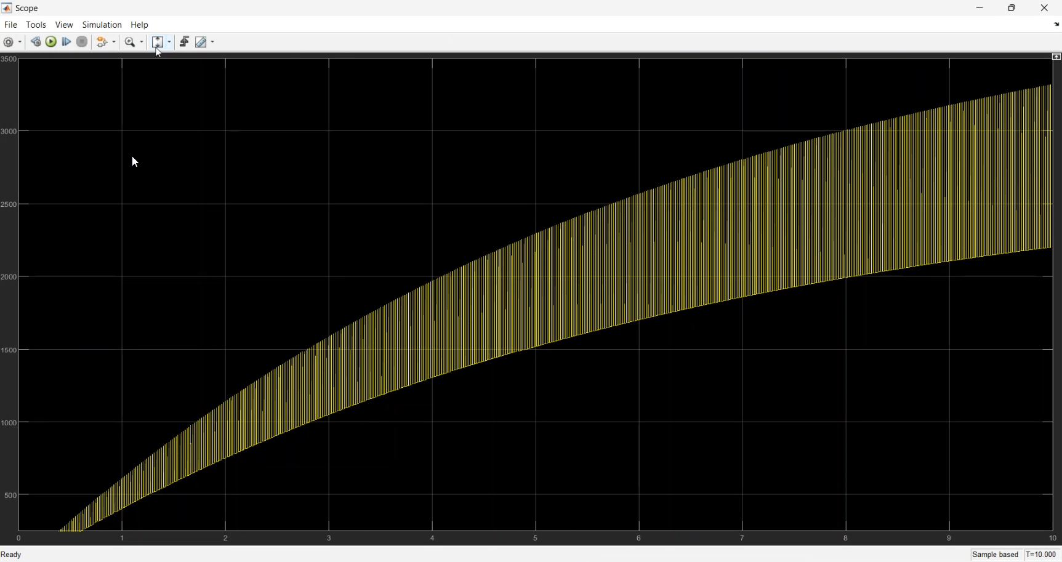Expand the Measurements dropdown arrow

pos(212,42)
